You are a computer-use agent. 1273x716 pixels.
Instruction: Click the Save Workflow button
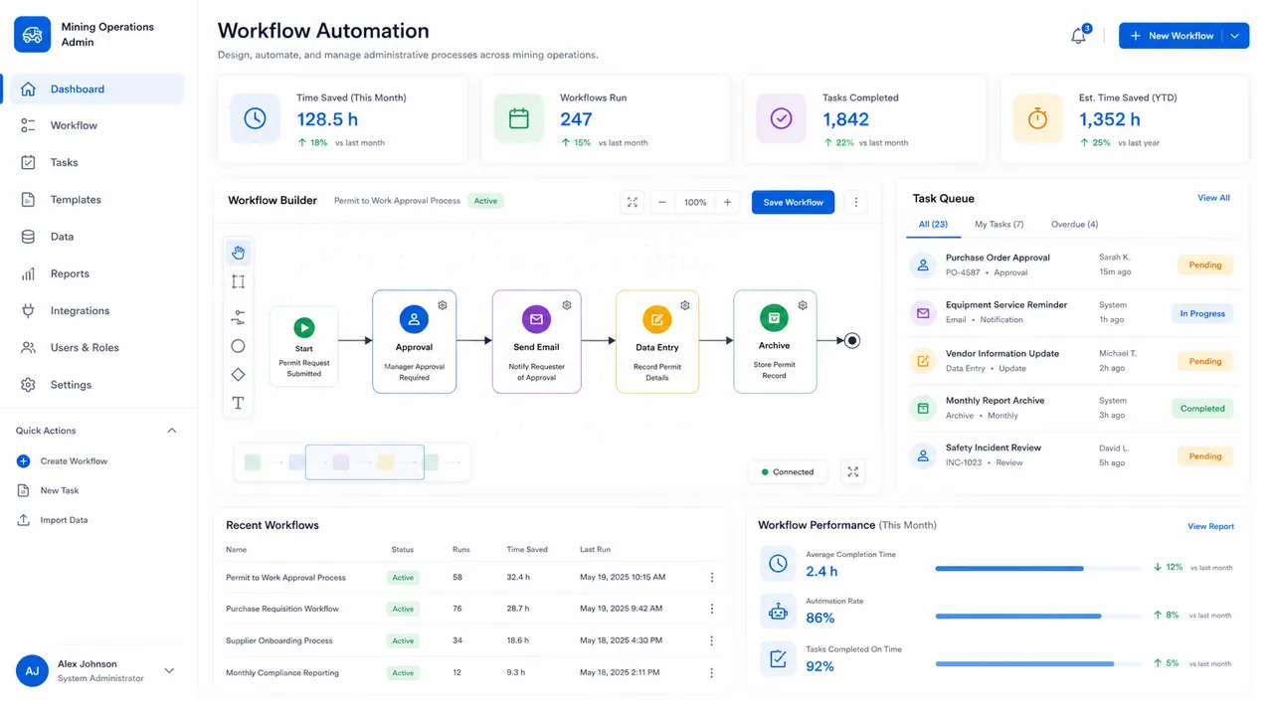(x=793, y=202)
